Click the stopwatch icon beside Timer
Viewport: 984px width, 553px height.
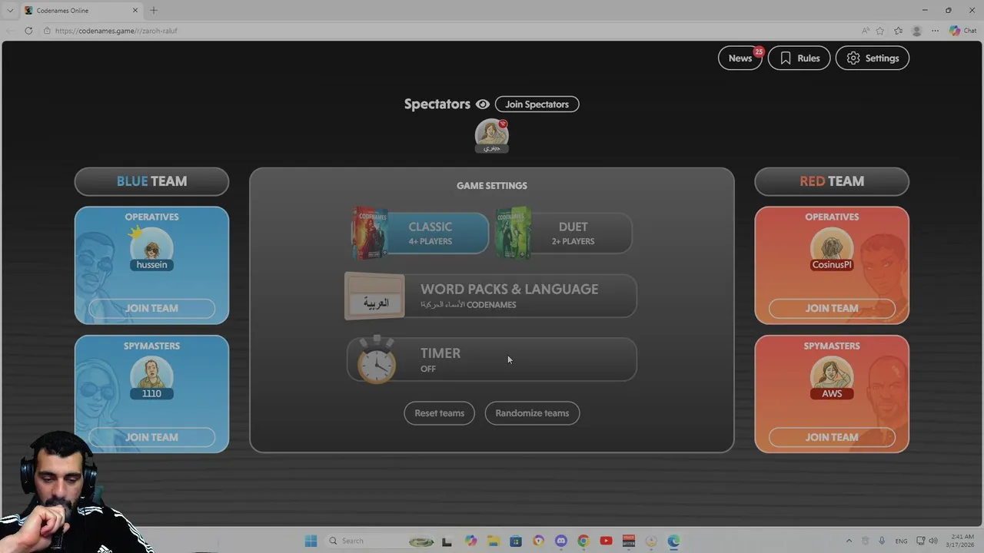coord(376,359)
